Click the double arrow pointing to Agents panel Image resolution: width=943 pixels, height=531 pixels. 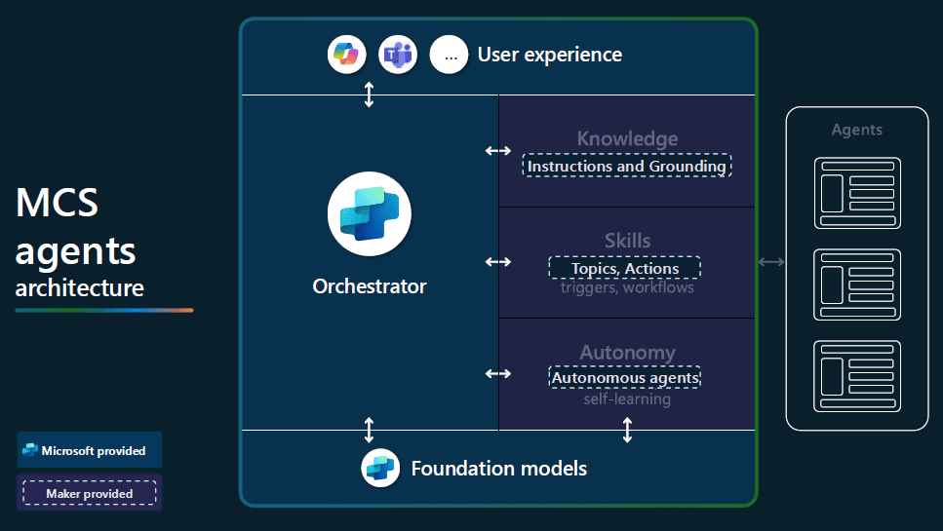pyautogui.click(x=771, y=261)
